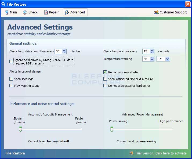The height and width of the screenshot is (159, 192).
Task: Click the Repair tab document icon
Action: click(x=46, y=12)
